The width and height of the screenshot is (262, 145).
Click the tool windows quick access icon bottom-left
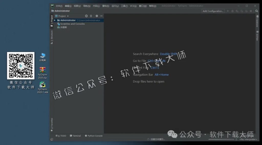tap(52, 139)
